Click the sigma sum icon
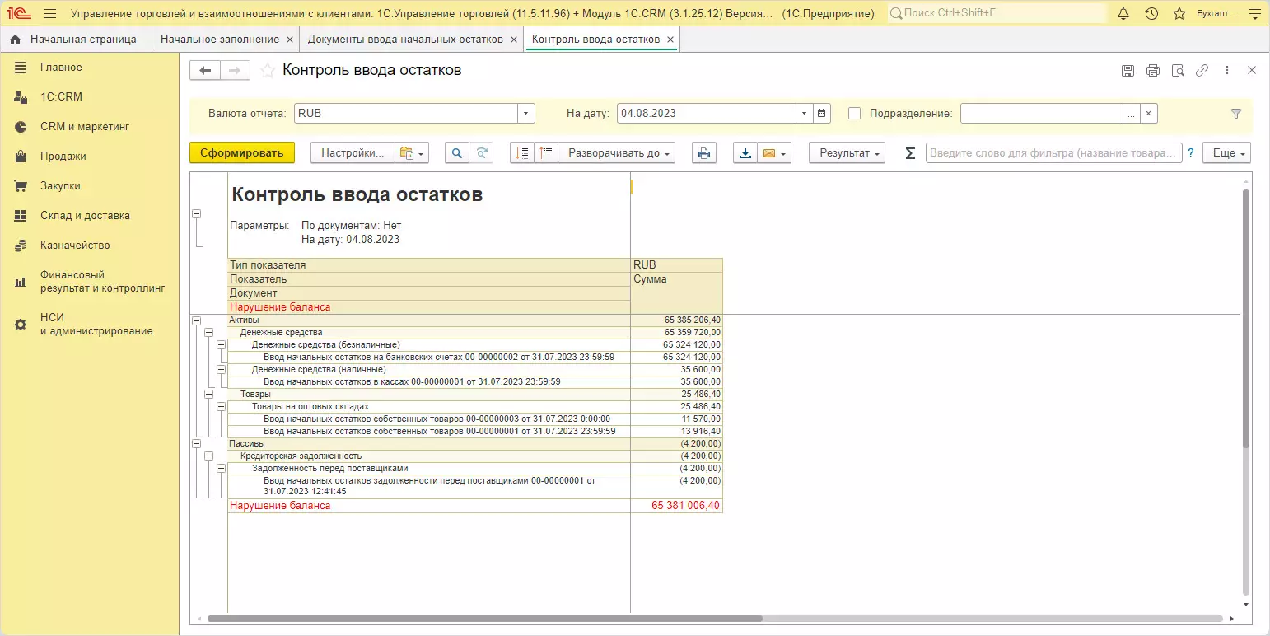The height and width of the screenshot is (636, 1270). (910, 153)
